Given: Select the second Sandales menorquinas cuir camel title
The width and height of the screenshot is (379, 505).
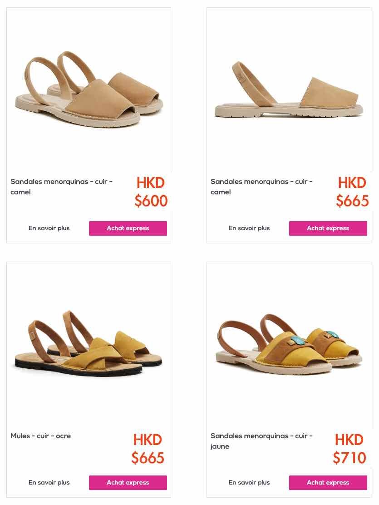Looking at the screenshot, I should 261,187.
